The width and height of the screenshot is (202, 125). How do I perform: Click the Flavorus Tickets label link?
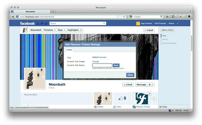tap(143, 107)
